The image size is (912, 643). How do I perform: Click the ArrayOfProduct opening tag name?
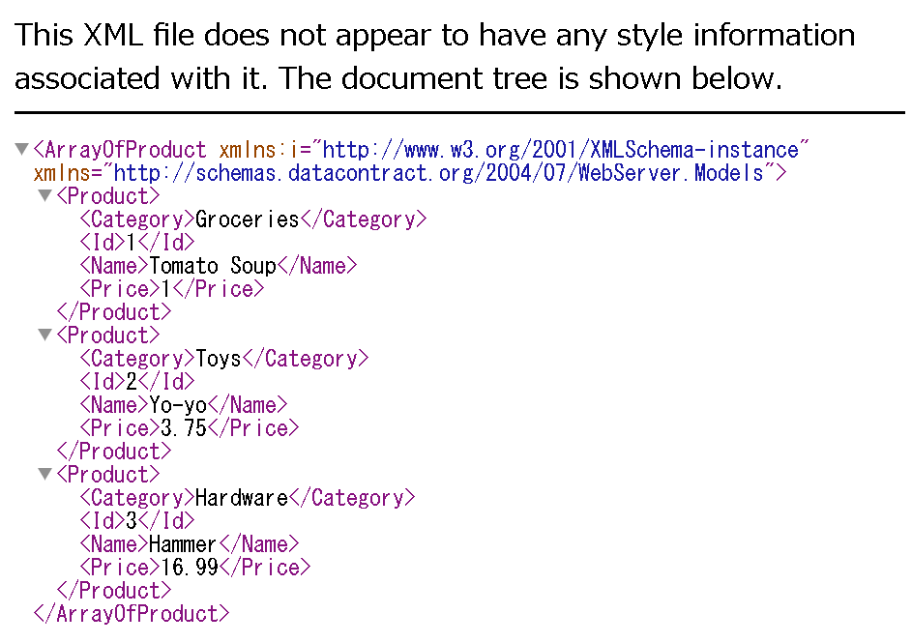coord(125,150)
